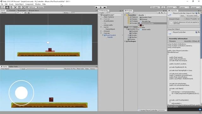
Task: Expand the Scripts folder under Joystick Pack
Action: pyautogui.click(x=128, y=35)
